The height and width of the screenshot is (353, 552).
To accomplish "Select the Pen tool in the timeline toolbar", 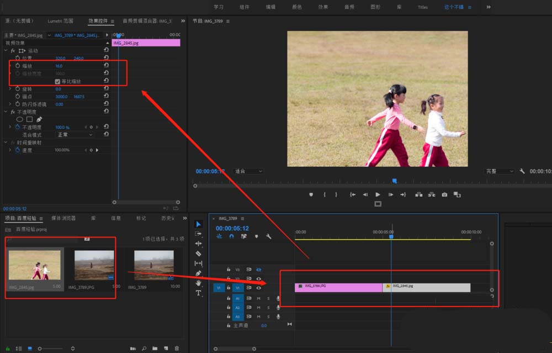I will point(199,273).
